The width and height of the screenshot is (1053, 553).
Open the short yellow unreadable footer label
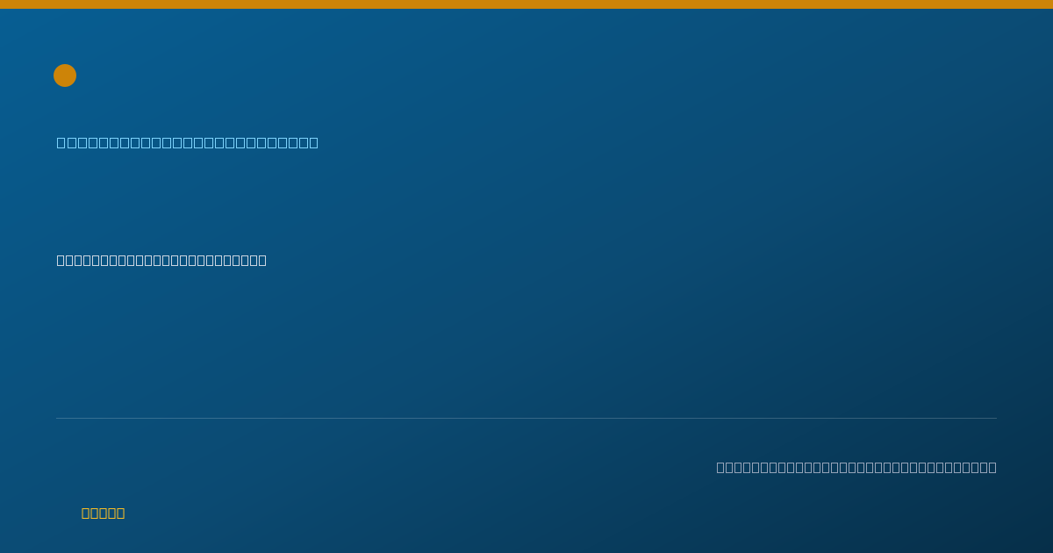click(104, 513)
